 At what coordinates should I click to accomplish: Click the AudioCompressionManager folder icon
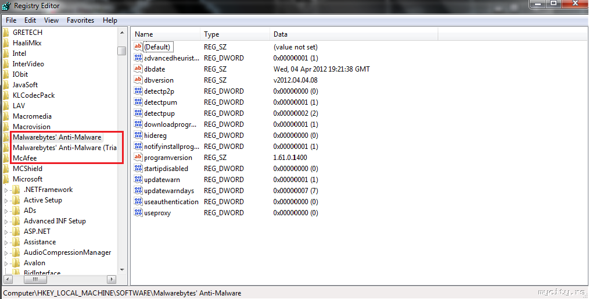coord(16,252)
